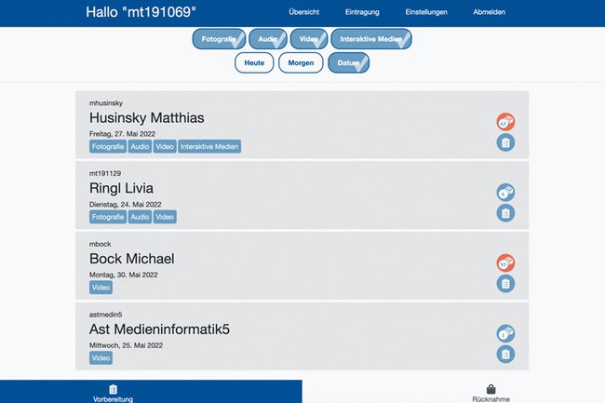The image size is (605, 403).
Task: Select the Vorbereitung bottom tab
Action: coord(114,393)
